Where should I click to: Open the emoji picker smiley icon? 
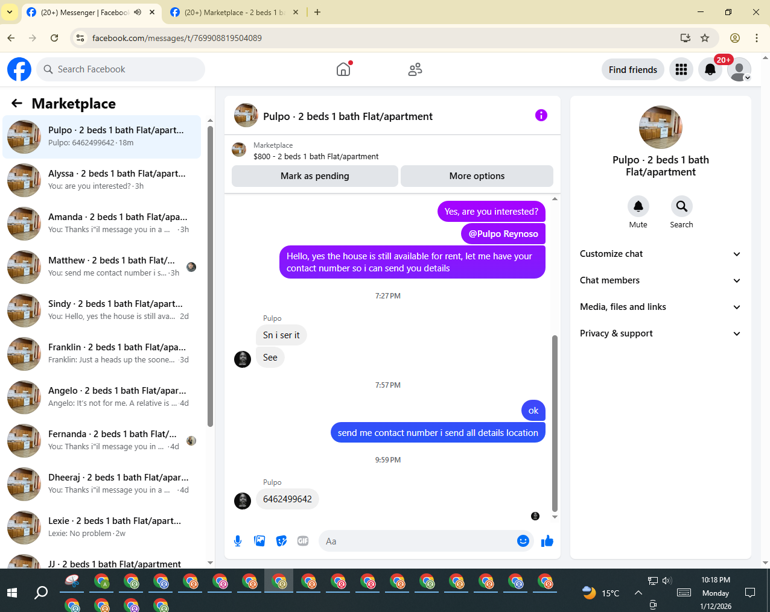point(523,541)
